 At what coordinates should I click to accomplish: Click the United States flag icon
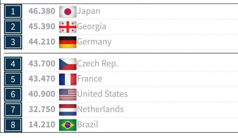[68, 94]
